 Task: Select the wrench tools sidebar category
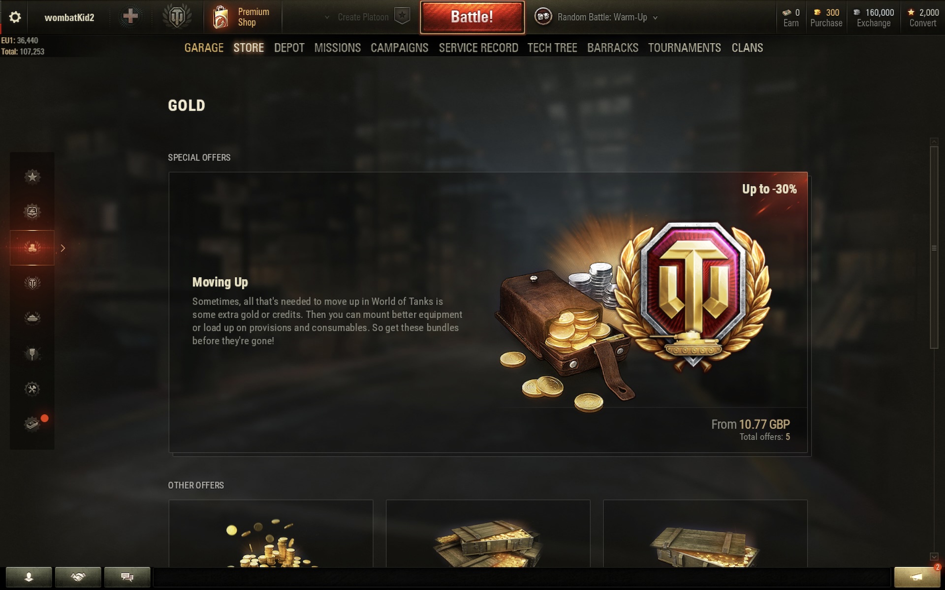[x=32, y=389]
